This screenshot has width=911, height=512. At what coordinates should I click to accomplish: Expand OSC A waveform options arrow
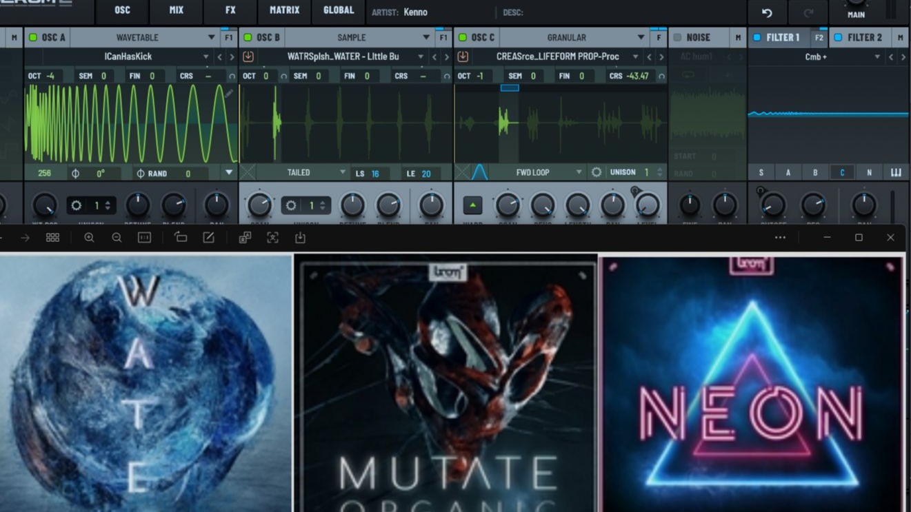click(x=229, y=172)
